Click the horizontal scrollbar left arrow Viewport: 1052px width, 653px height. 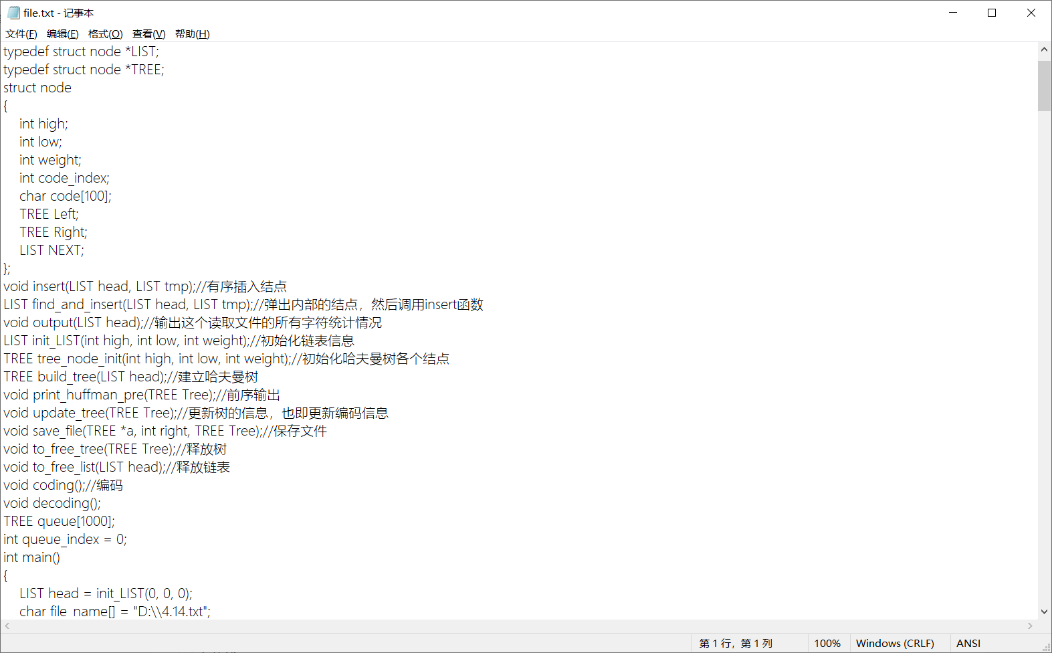[7, 626]
